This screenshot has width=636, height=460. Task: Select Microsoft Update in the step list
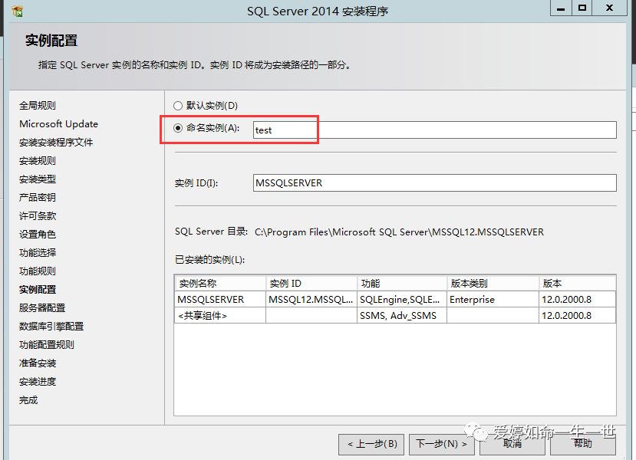coord(58,124)
